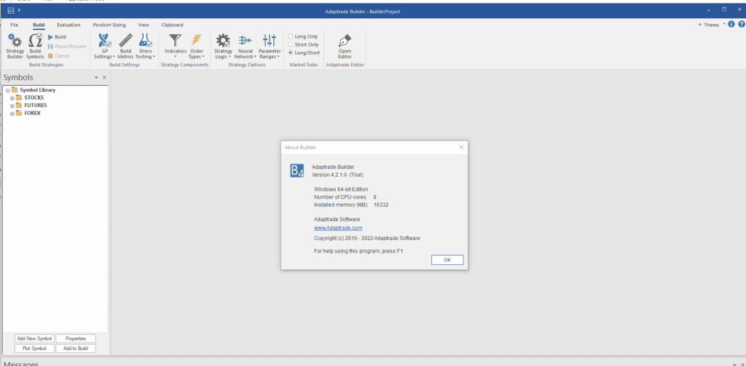Click Properties button
Image resolution: width=746 pixels, height=366 pixels.
pos(76,338)
